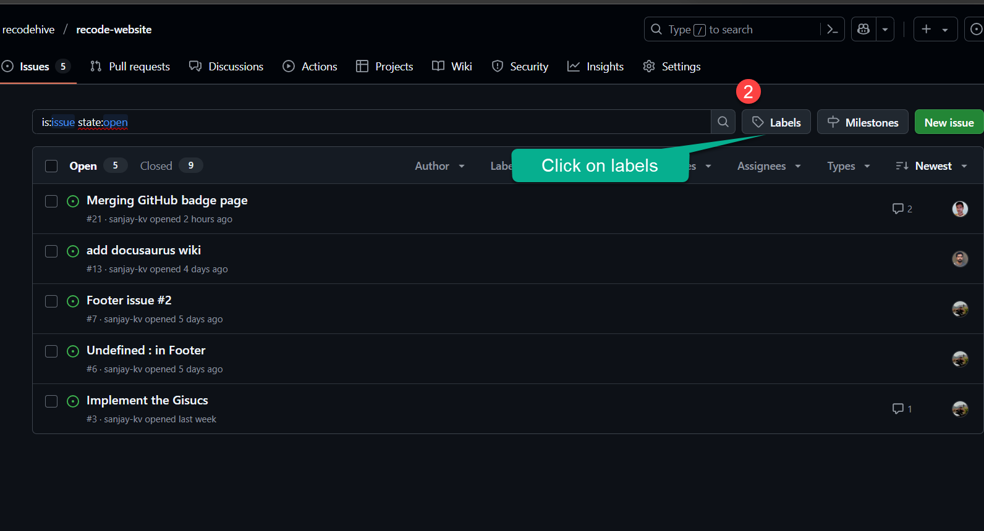Open issue 'Footer issue #2'
Screen dimensions: 984x531
pos(129,300)
